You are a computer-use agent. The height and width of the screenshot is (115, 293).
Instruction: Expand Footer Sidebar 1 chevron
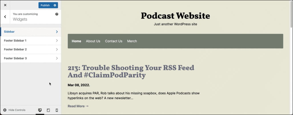pyautogui.click(x=57, y=41)
